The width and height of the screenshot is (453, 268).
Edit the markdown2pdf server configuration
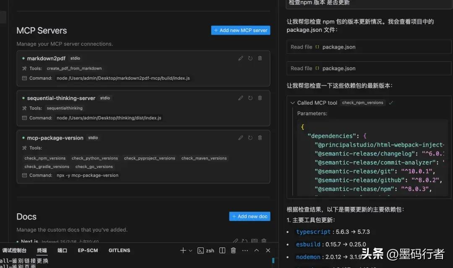coord(240,58)
